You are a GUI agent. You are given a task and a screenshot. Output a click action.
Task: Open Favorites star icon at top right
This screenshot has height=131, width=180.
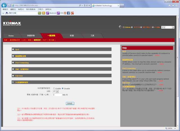pos(173,6)
